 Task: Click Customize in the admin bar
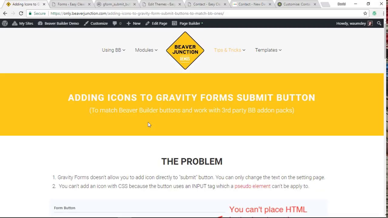click(96, 23)
